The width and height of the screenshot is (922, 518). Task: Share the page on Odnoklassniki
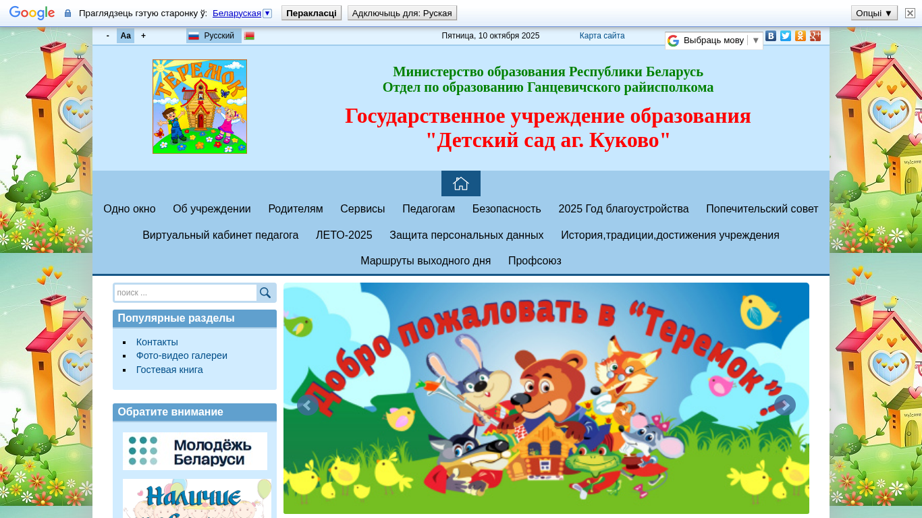[x=801, y=36]
